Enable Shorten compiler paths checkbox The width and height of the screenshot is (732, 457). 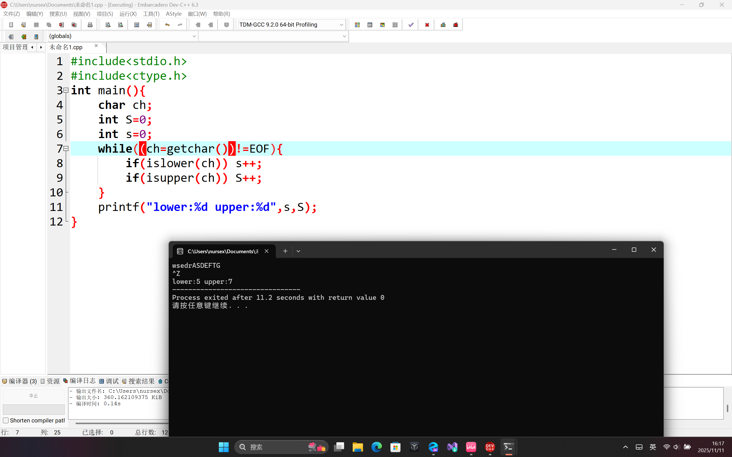[6, 420]
